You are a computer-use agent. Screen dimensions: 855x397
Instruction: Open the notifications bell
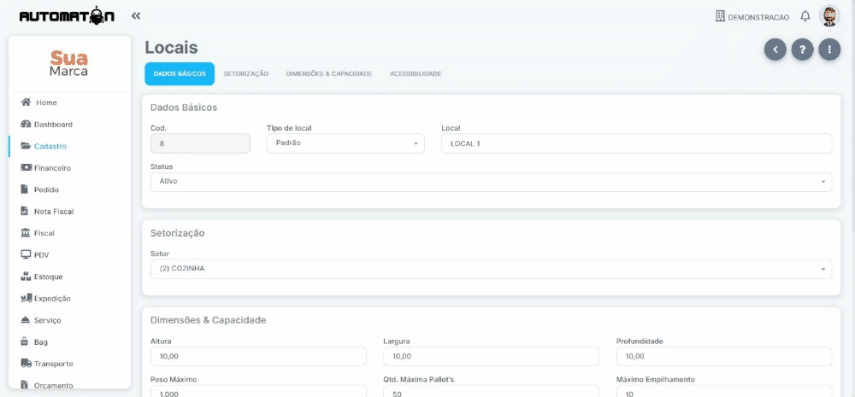(805, 16)
